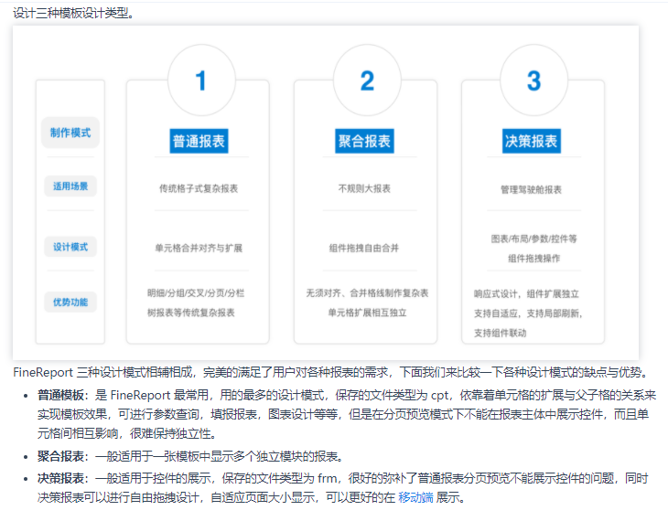Click the number 1 circle
This screenshot has height=521, width=668.
[201, 80]
